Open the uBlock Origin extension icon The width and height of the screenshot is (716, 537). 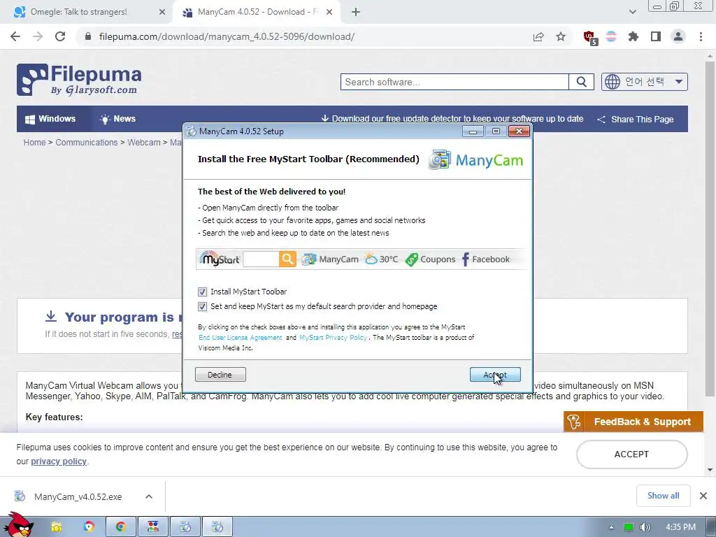point(590,38)
